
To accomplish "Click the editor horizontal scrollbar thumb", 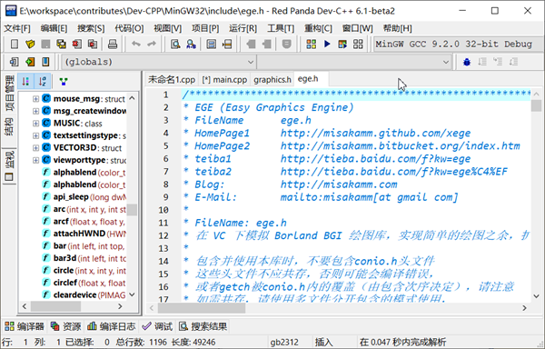I will coord(202,307).
